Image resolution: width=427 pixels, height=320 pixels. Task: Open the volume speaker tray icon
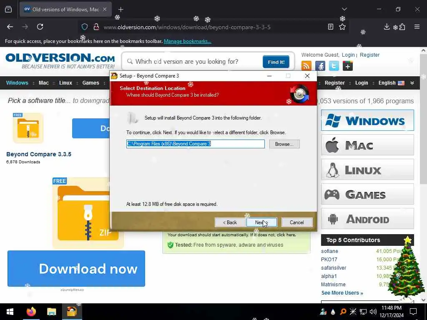[373, 312]
